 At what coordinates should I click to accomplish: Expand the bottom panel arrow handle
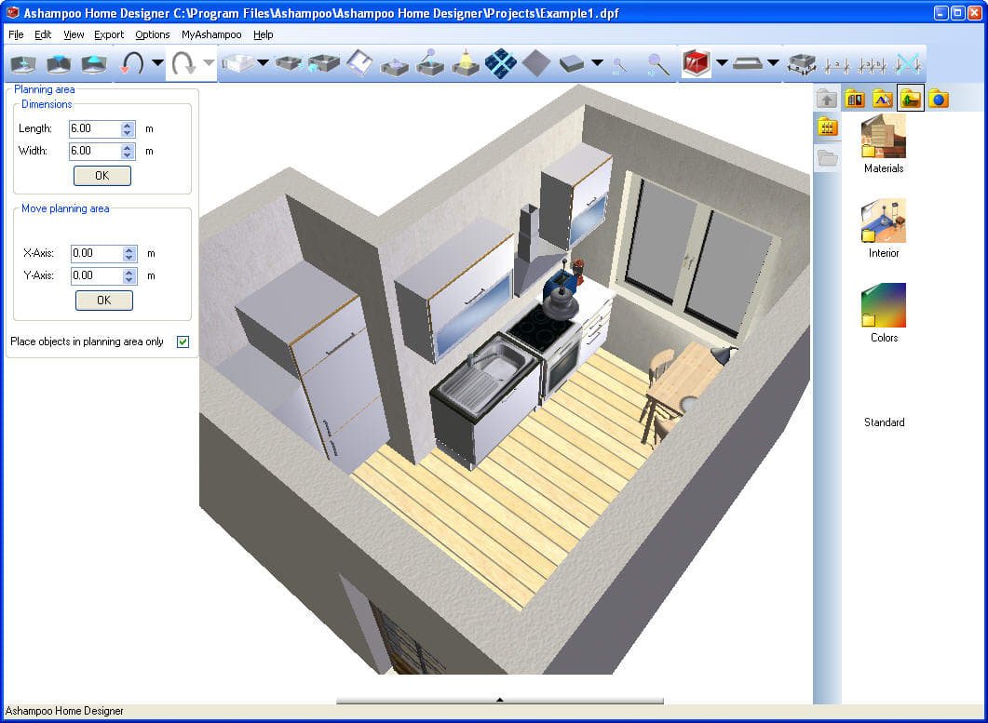[500, 700]
